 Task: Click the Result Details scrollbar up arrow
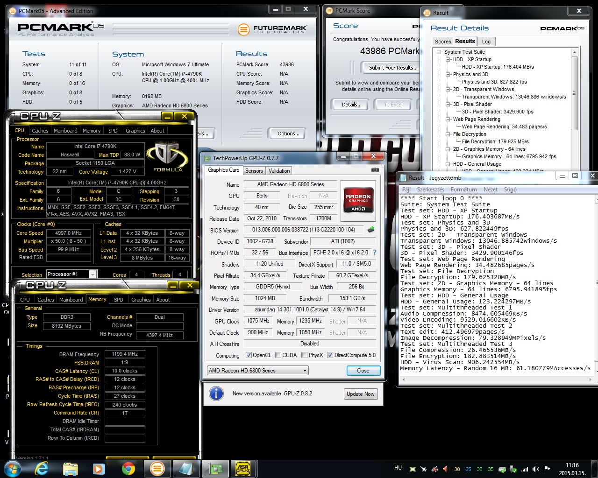[575, 52]
